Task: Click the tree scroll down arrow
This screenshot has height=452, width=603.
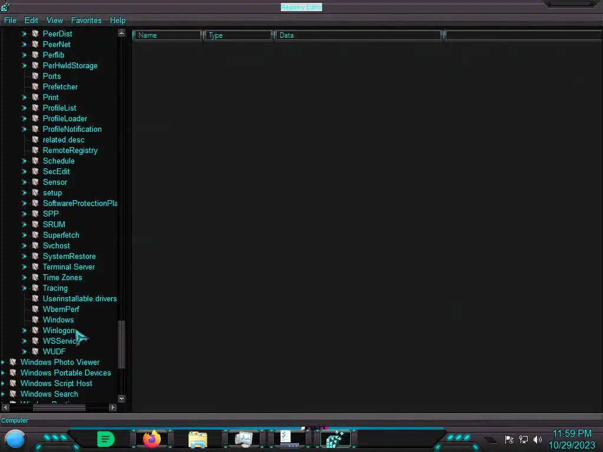Action: click(x=121, y=398)
